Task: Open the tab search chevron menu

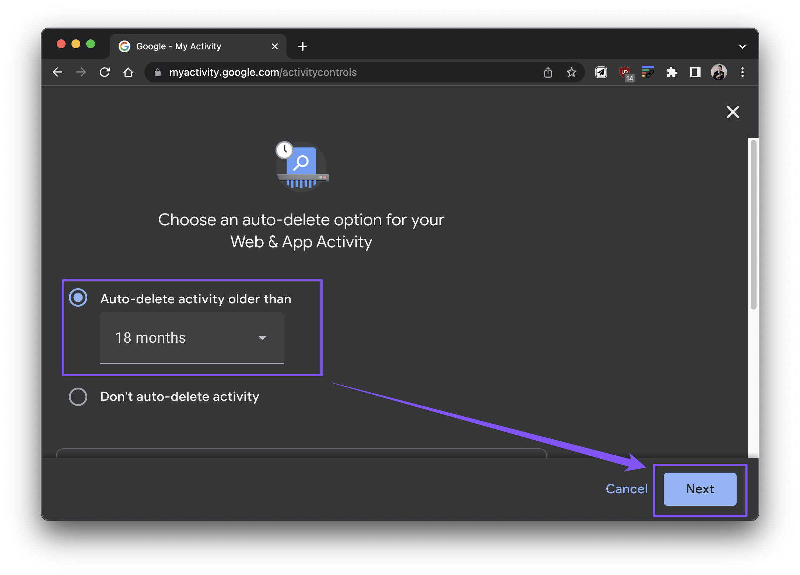Action: [x=742, y=46]
